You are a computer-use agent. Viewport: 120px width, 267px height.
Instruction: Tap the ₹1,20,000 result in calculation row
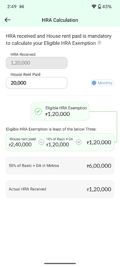pos(99,143)
